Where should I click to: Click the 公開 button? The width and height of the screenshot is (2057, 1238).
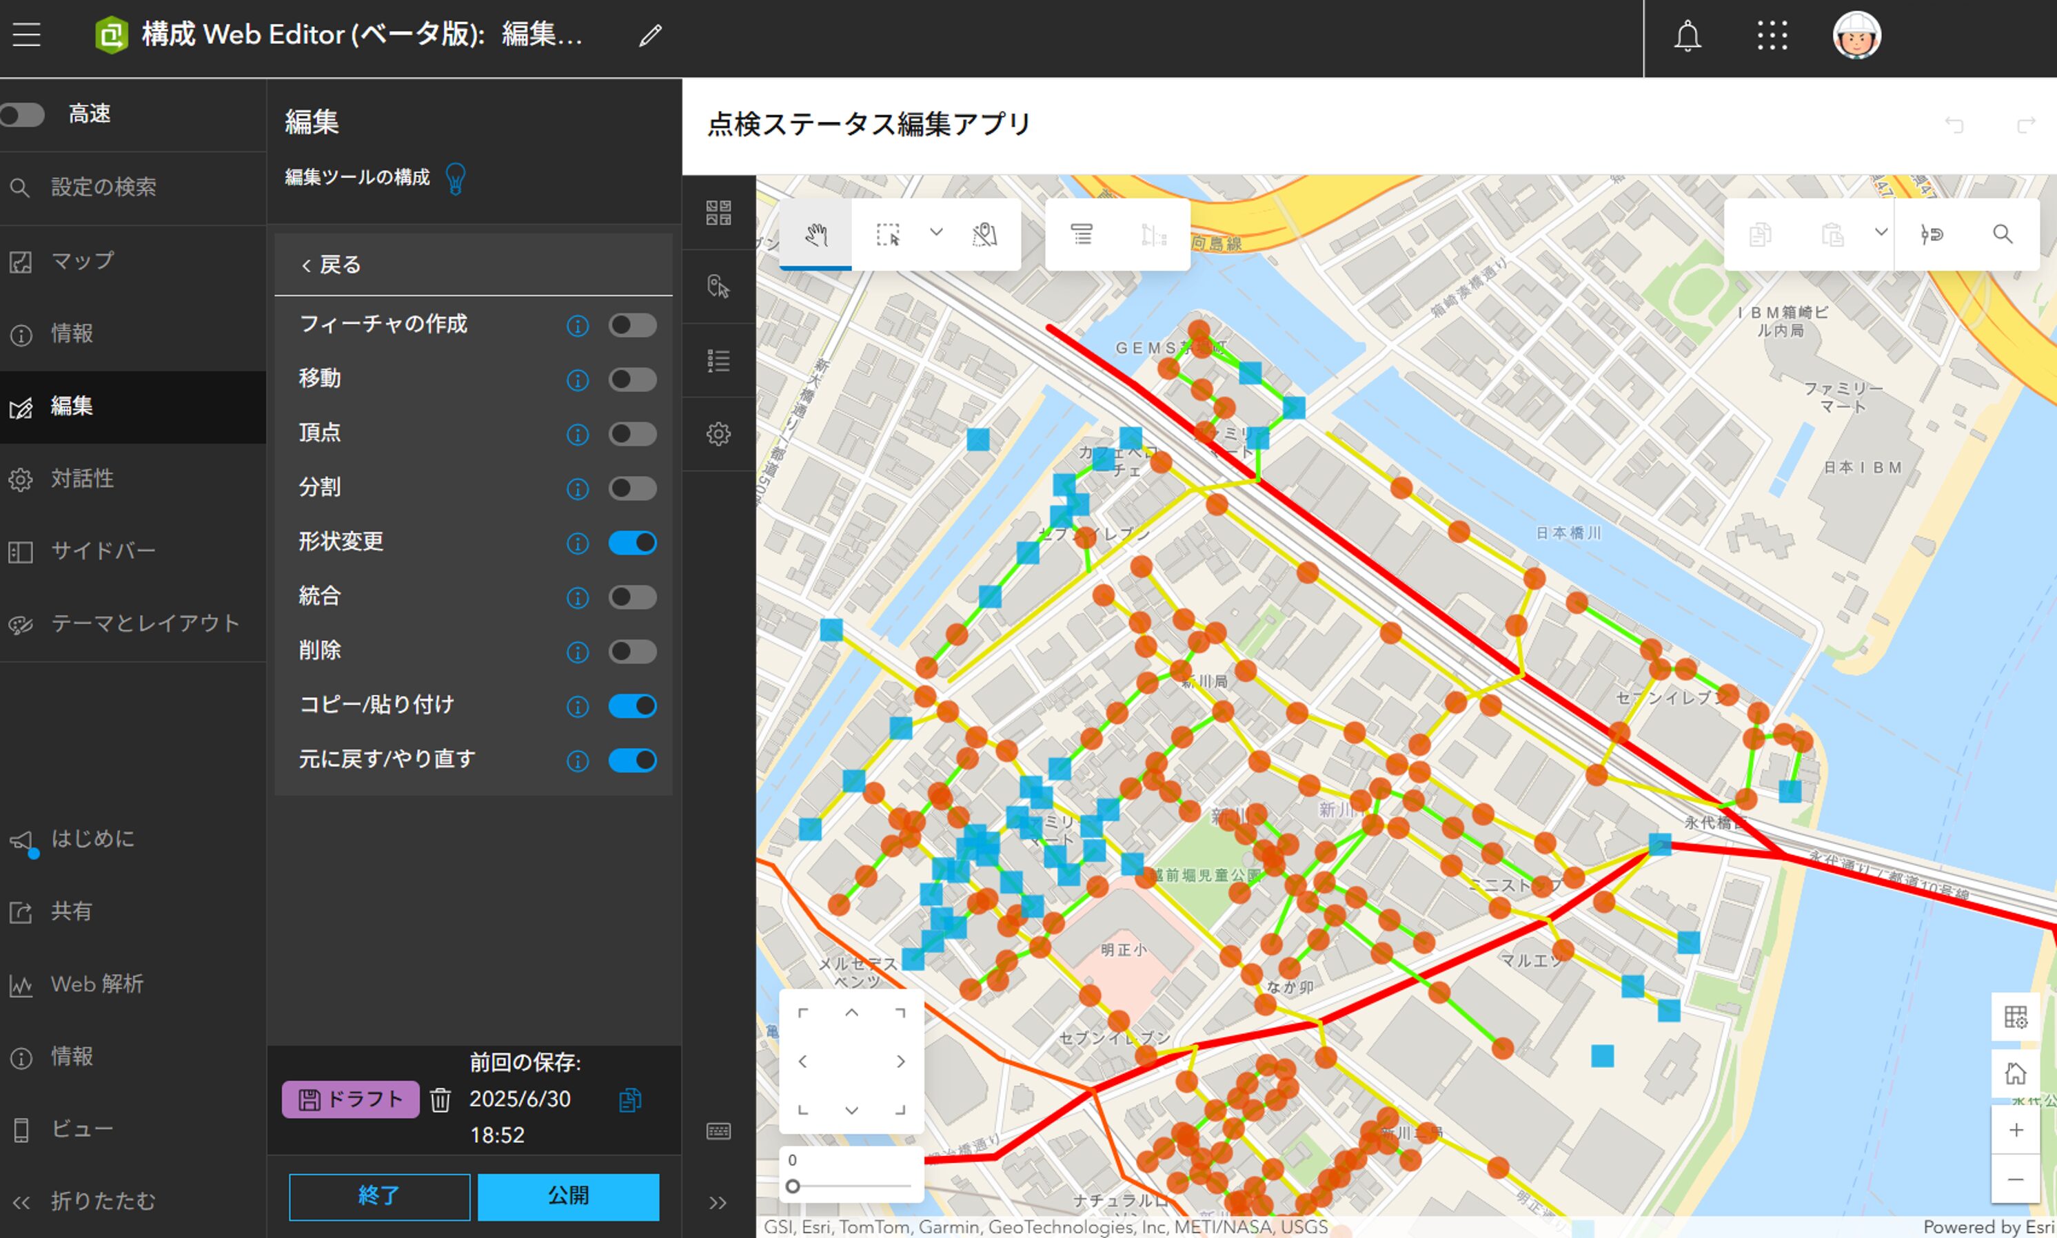pyautogui.click(x=568, y=1196)
